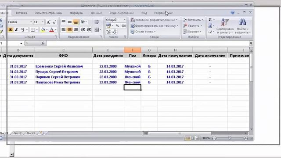
Task: Toggle center horizontal alignment
Action: 69,30
